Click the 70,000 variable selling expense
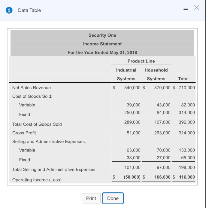This screenshot has height=208, width=206. (164, 150)
